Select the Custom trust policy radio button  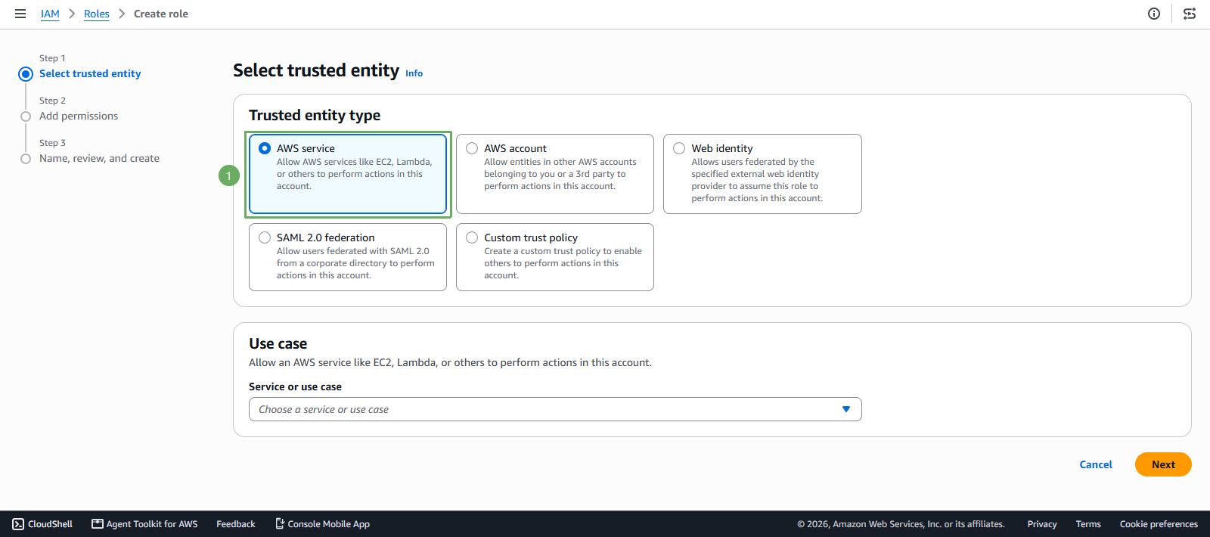coord(472,237)
